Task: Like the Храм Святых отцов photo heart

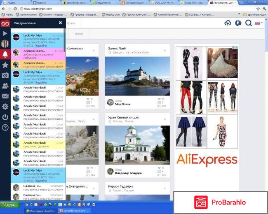Action: (159, 168)
